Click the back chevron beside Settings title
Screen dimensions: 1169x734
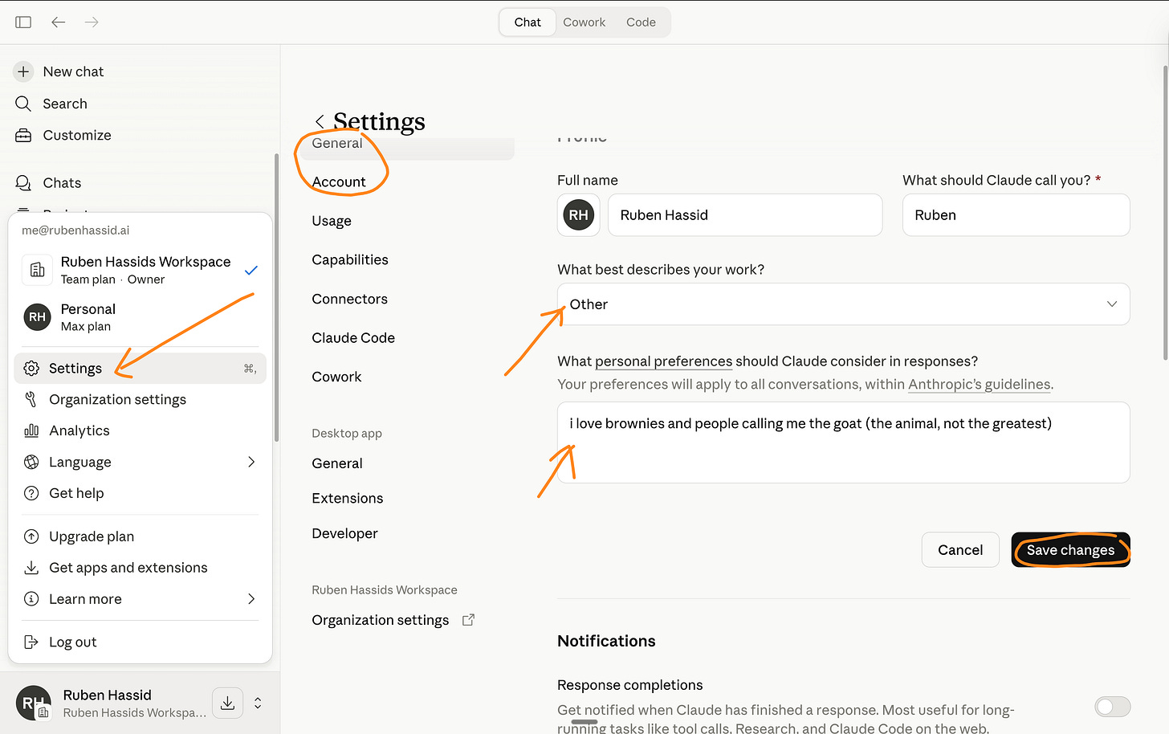click(x=320, y=121)
